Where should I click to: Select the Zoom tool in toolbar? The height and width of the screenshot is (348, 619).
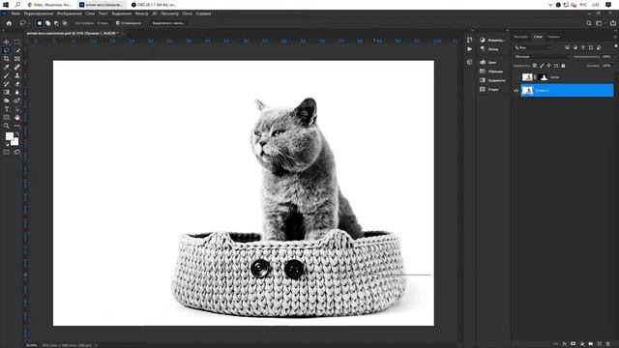[7, 126]
